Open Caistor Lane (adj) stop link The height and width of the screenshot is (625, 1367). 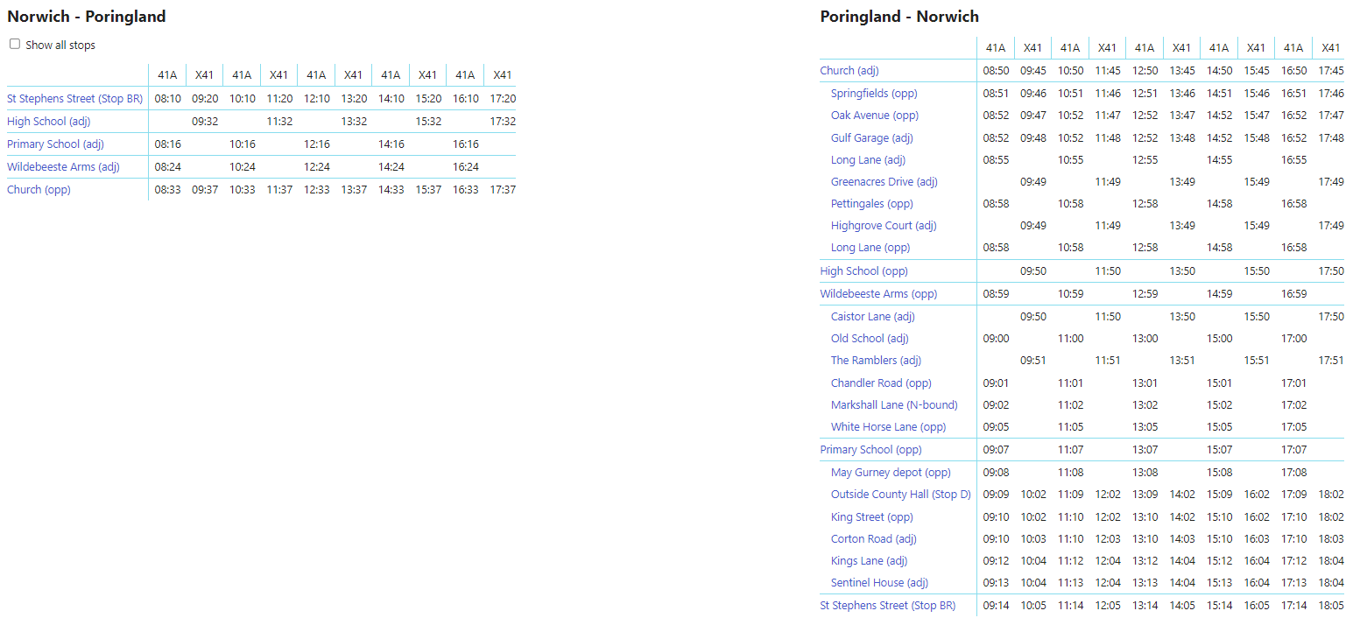872,317
